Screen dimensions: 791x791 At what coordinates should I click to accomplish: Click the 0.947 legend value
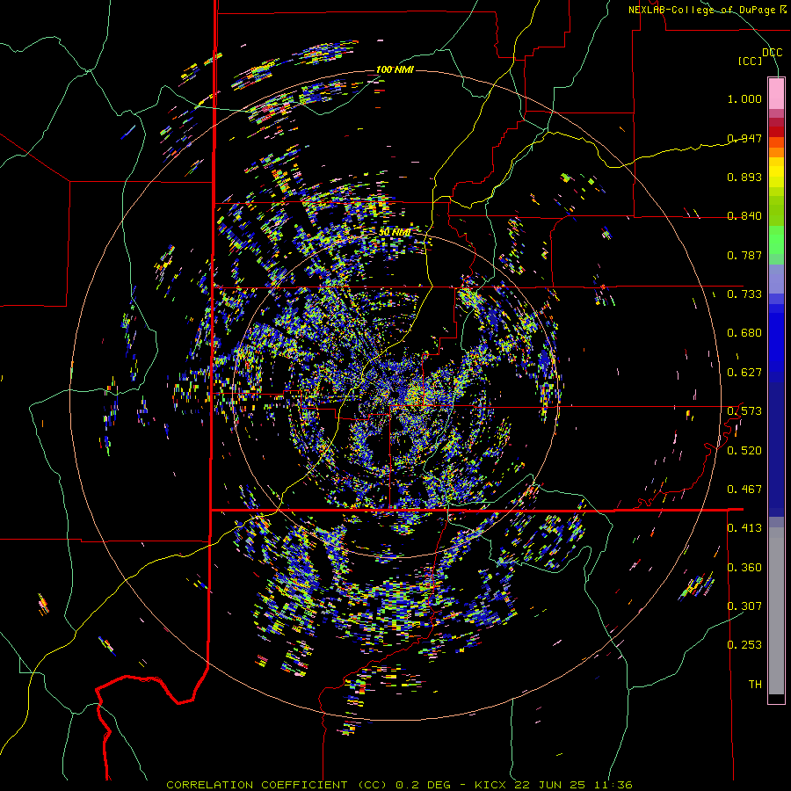pos(744,138)
